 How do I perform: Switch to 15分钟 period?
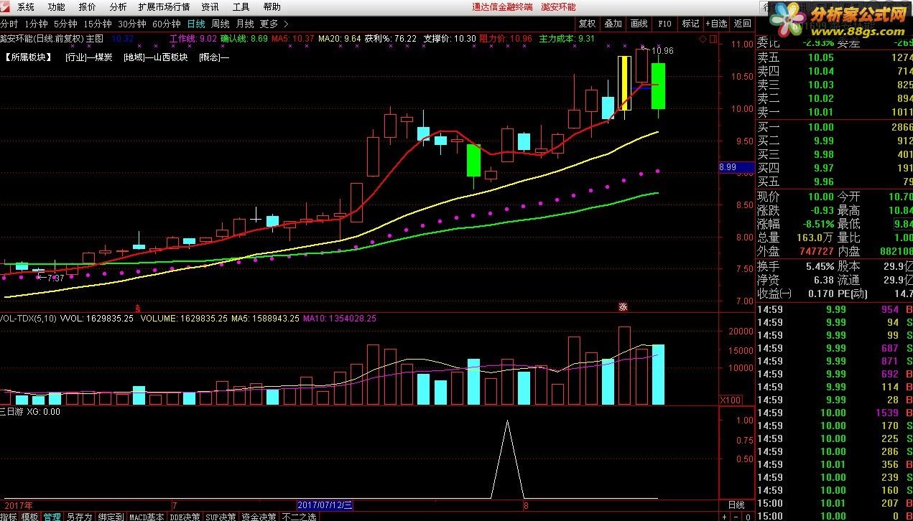[98, 24]
